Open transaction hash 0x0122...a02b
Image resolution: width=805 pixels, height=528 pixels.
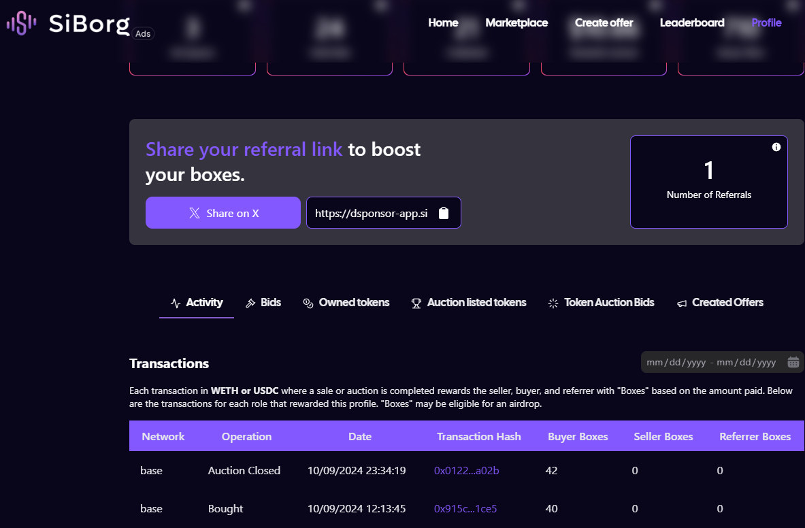466,470
